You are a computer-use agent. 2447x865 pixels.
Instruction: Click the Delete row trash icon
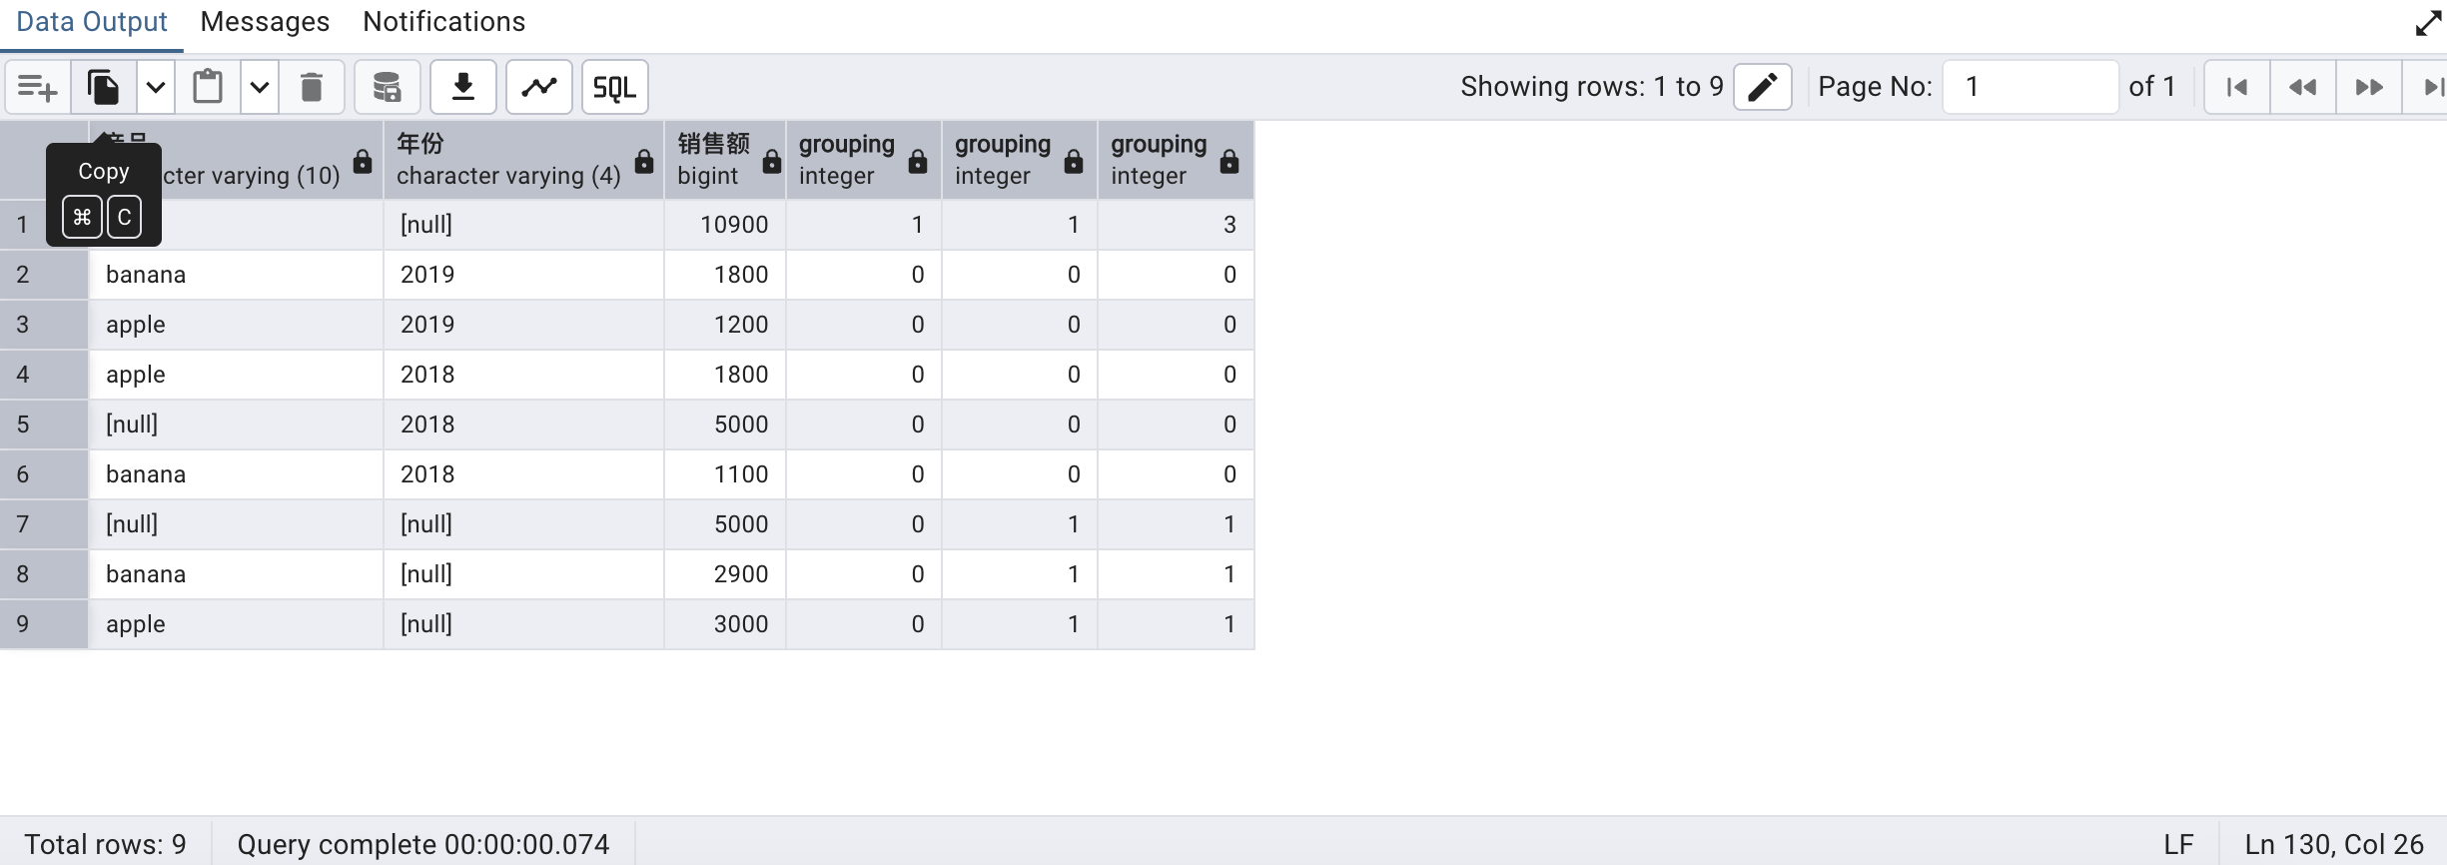(312, 87)
